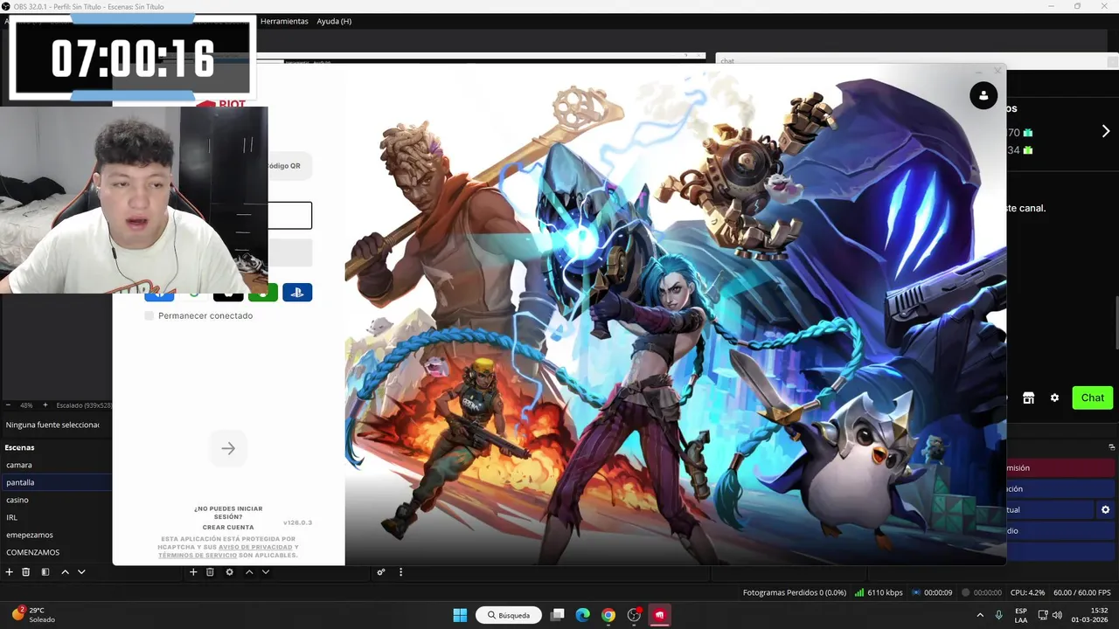Select the camara scene
The image size is (1119, 629).
coord(56,465)
